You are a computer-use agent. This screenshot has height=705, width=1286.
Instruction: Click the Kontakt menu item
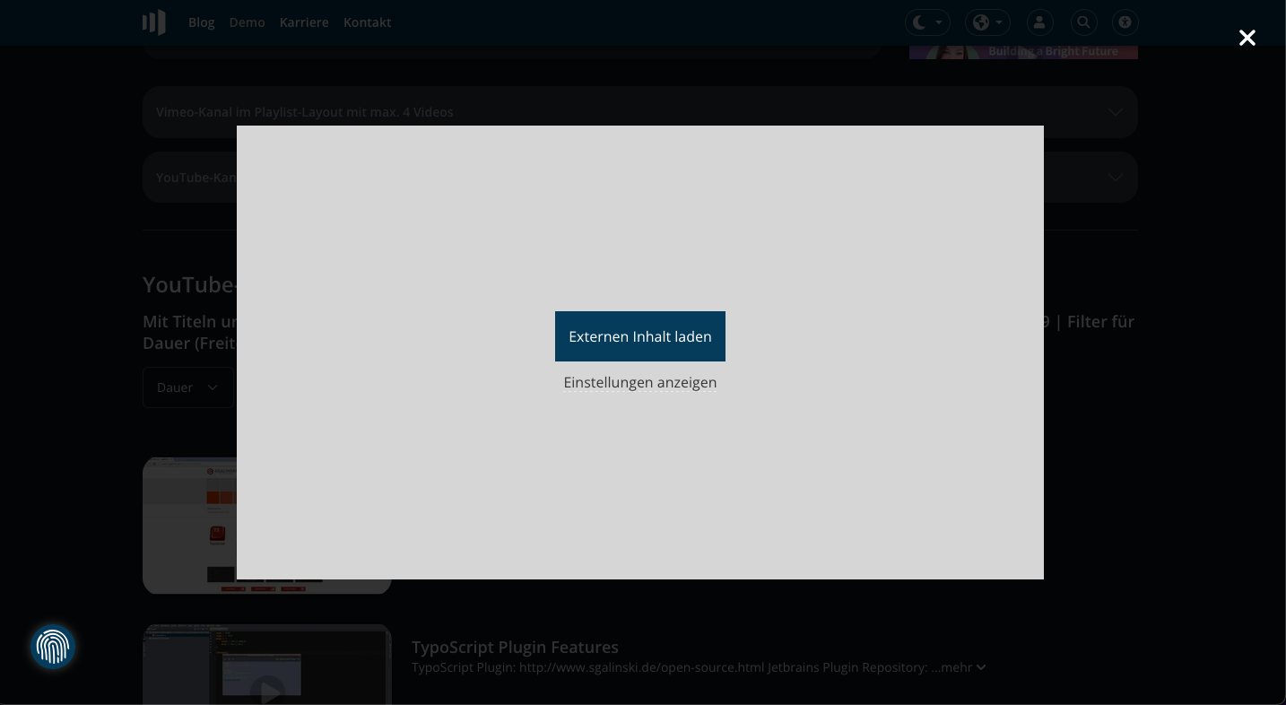click(367, 22)
